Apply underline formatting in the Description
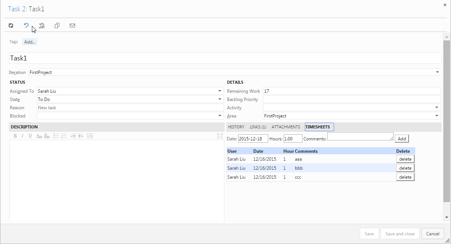 [x=30, y=136]
